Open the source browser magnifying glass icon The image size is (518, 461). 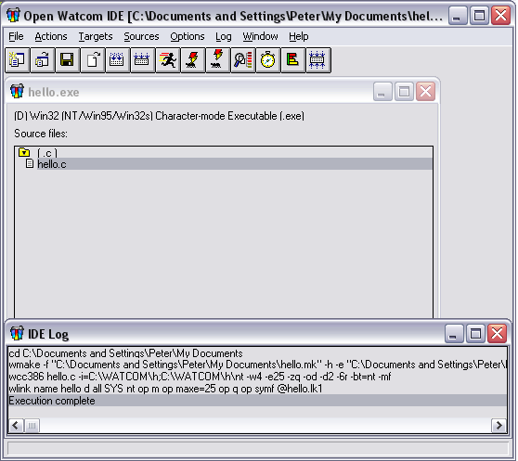tap(243, 60)
